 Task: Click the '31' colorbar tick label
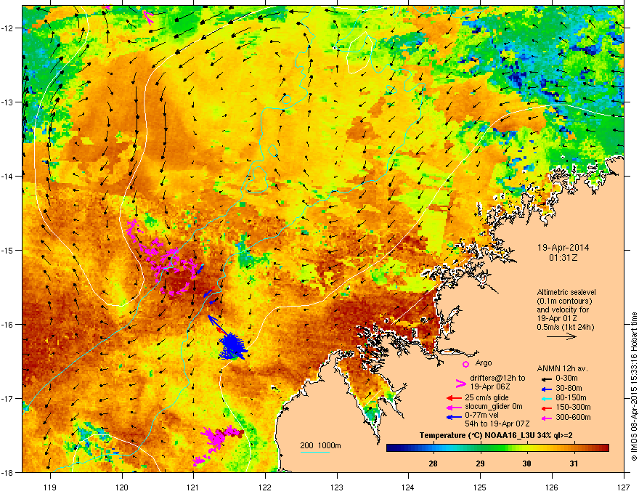pos(574,463)
